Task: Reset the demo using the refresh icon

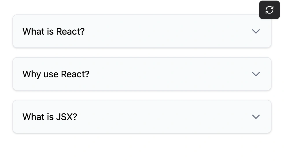Action: 269,10
